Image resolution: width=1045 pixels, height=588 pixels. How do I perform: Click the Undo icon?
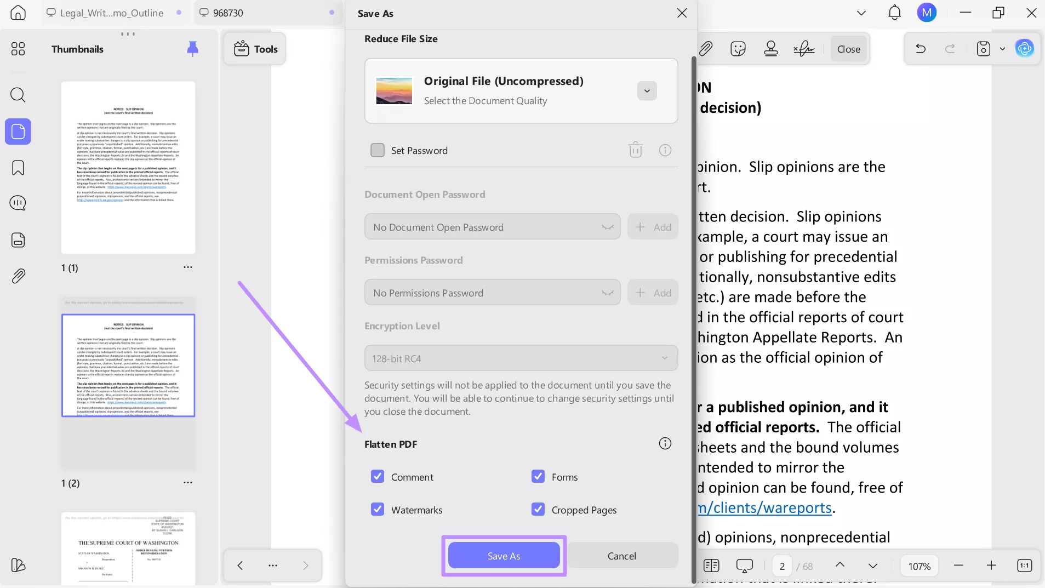click(x=920, y=49)
